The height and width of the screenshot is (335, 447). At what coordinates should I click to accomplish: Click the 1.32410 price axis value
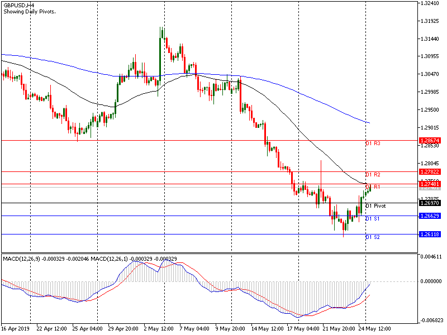(431, 3)
